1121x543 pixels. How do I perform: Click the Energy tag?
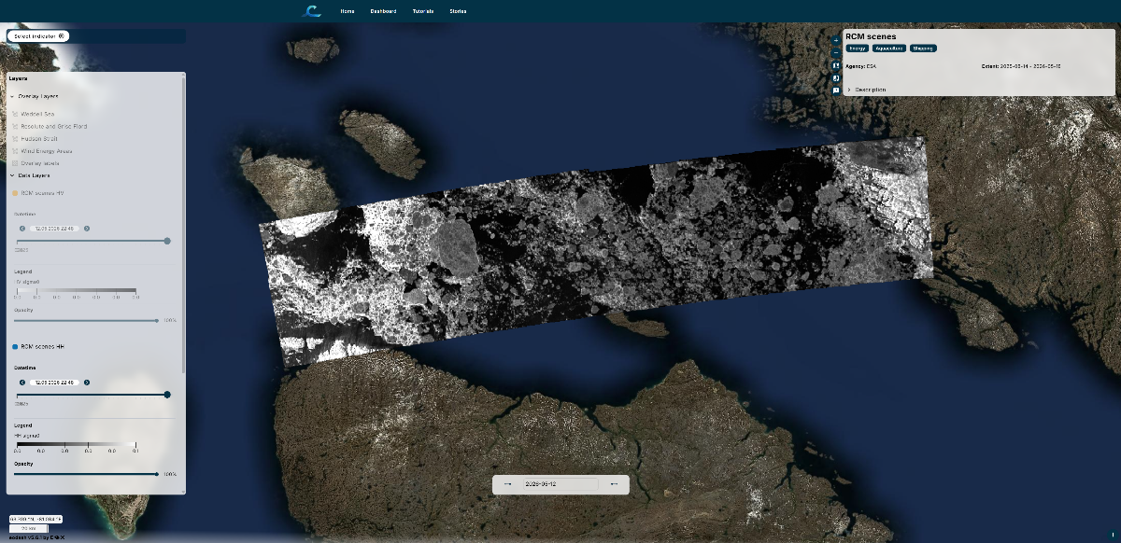(x=858, y=48)
